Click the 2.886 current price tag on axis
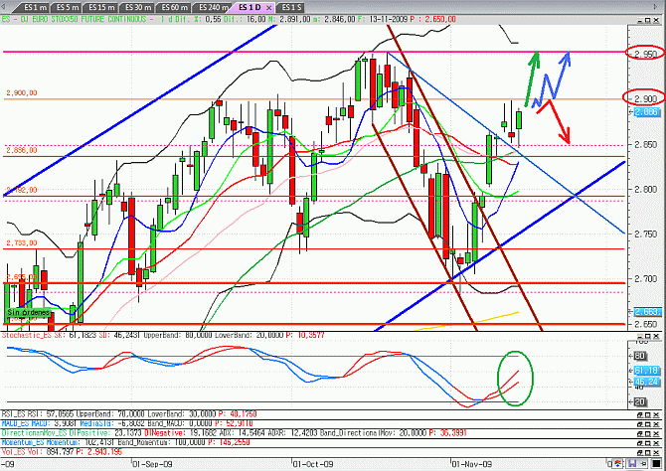The image size is (666, 471). click(647, 112)
